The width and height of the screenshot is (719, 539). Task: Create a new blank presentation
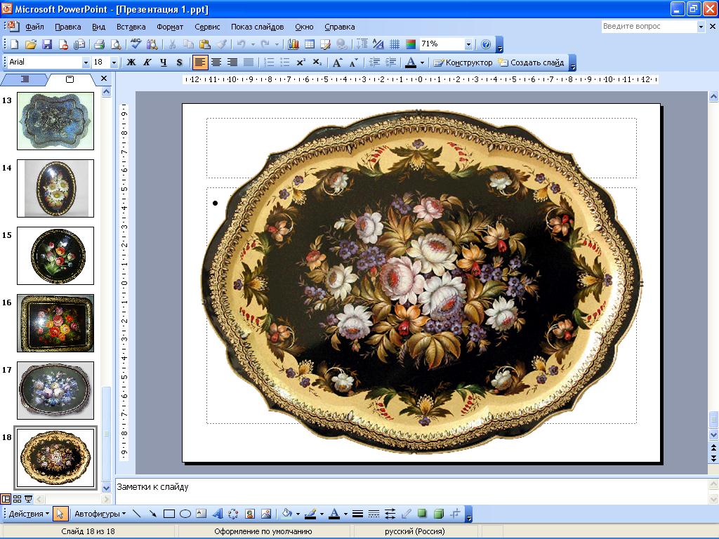click(15, 44)
